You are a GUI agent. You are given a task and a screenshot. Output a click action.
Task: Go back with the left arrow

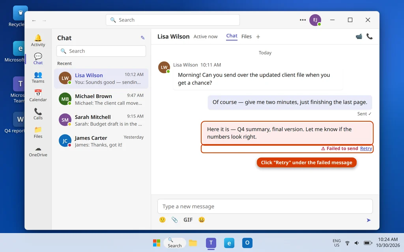pos(34,20)
